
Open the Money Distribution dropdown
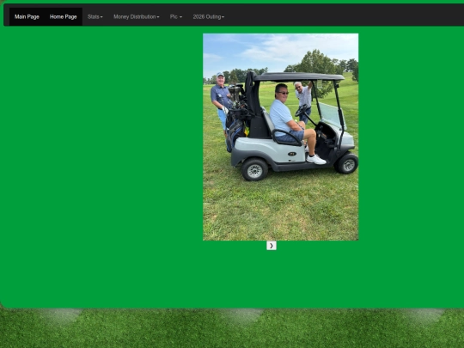coord(137,17)
